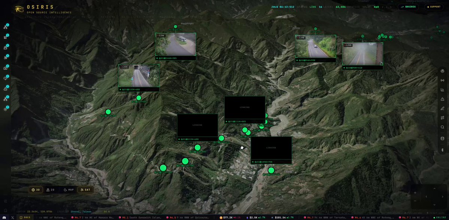
Task: Open the sun solar layer in left sidebar
Action: coord(6,109)
